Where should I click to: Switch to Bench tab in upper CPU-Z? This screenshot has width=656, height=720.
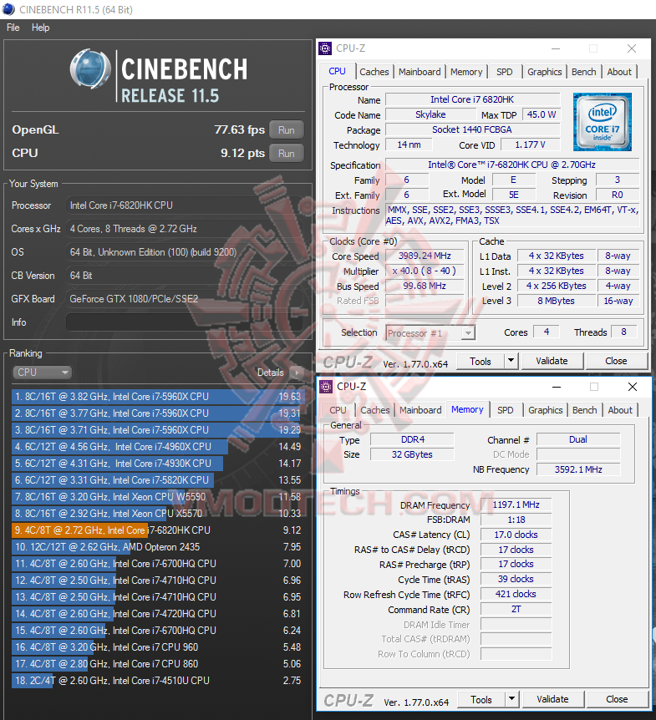point(584,72)
